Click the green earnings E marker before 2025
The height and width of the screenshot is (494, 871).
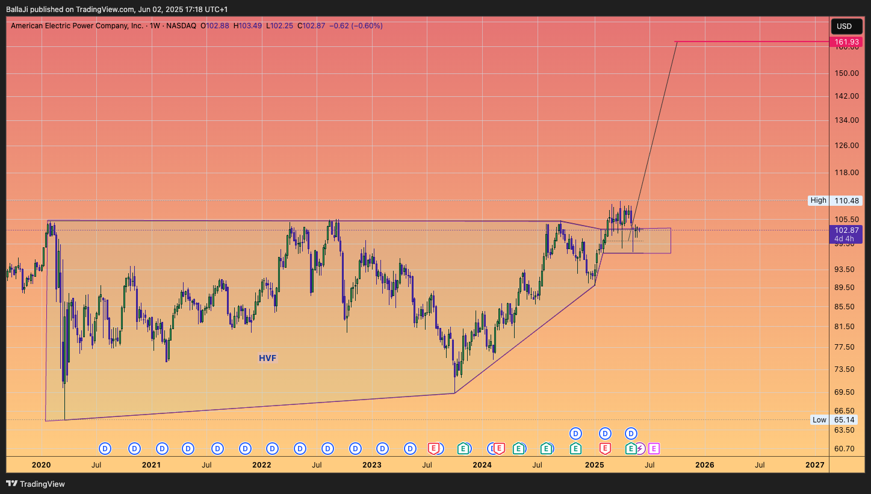pos(575,448)
